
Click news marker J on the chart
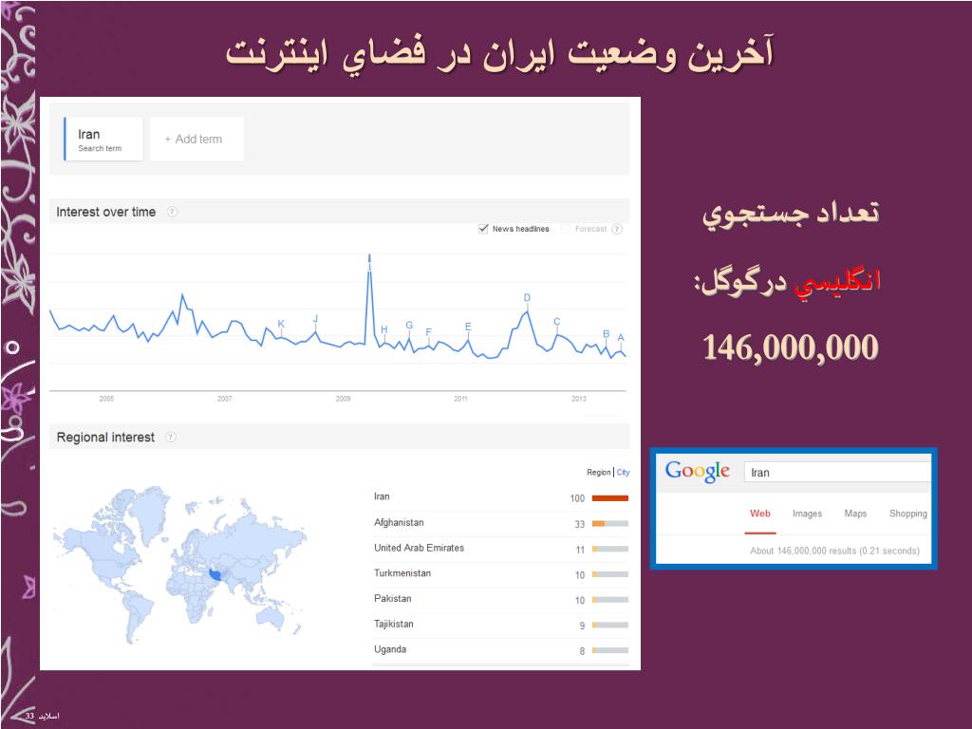(x=315, y=319)
